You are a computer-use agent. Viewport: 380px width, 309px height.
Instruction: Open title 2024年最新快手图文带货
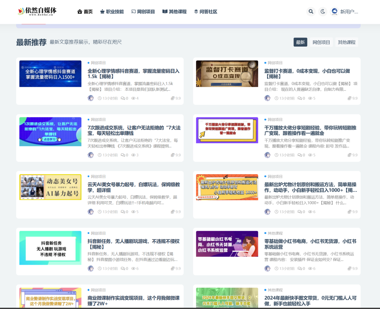point(310,301)
